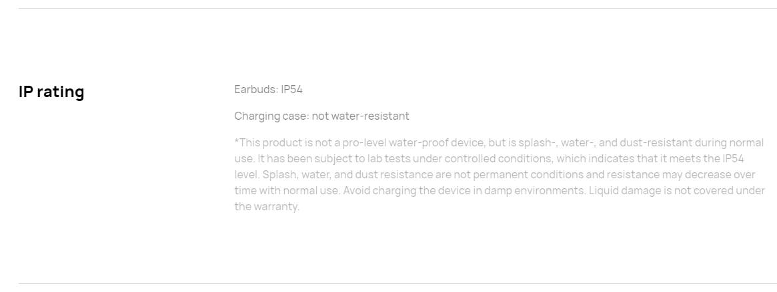Click the 'IP54' value beside Earbuds

click(292, 89)
